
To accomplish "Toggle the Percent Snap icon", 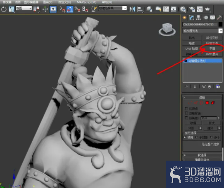I will pyautogui.click(x=77, y=9).
